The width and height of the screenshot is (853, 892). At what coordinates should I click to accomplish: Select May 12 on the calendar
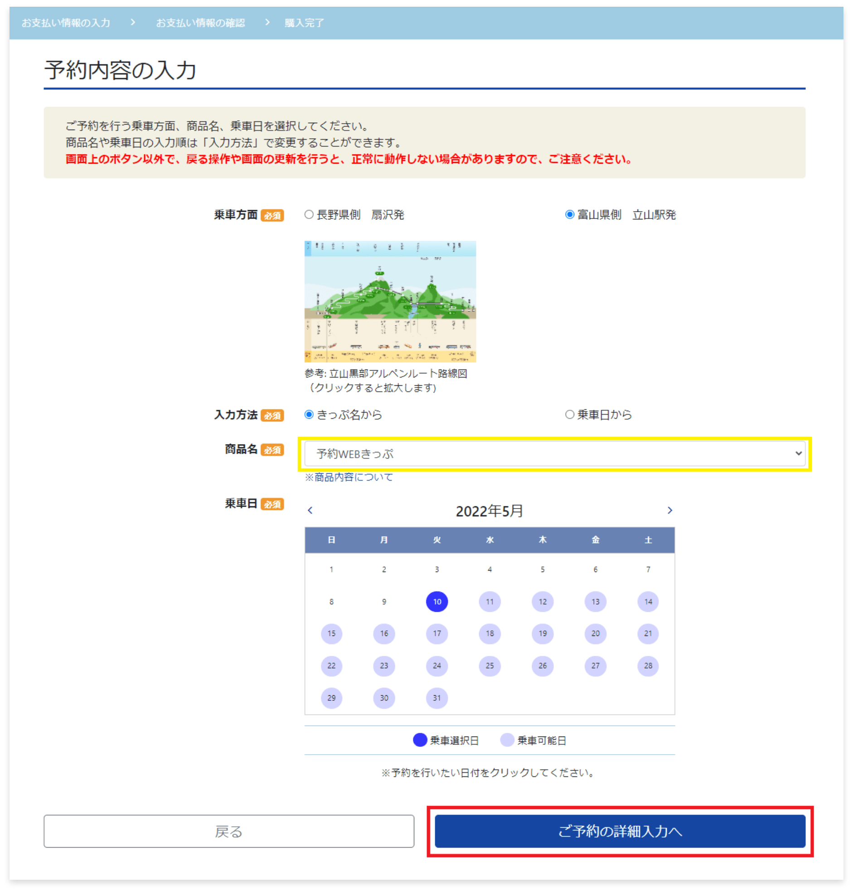click(543, 601)
